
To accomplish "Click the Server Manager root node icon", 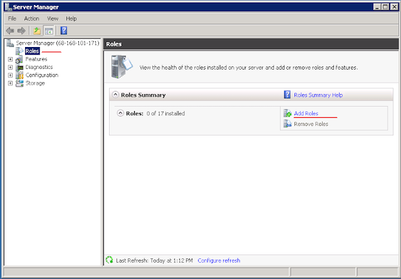I will (10, 43).
